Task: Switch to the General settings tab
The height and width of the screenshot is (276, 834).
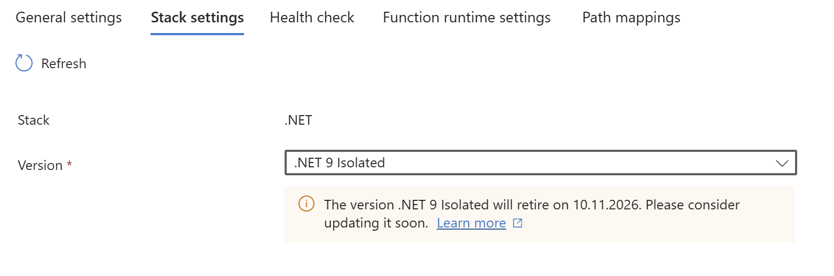Action: (x=69, y=18)
